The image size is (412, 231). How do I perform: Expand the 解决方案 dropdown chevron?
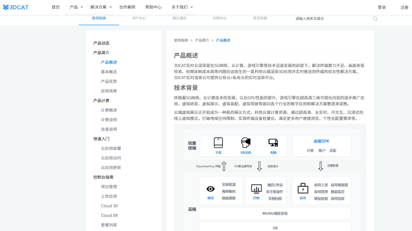[111, 7]
